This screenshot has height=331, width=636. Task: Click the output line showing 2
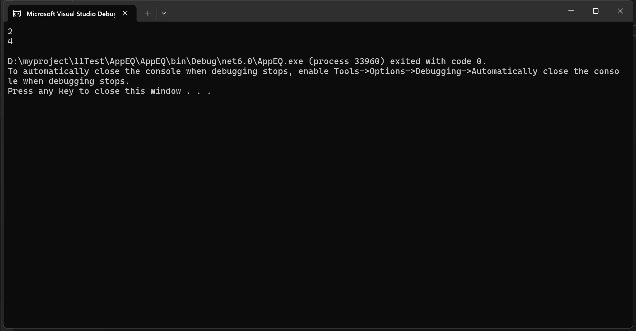[x=10, y=32]
